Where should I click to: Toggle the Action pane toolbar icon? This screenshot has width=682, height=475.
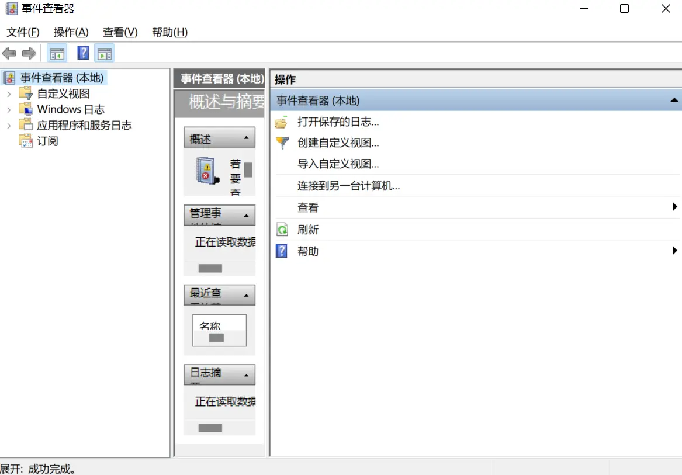tap(105, 54)
